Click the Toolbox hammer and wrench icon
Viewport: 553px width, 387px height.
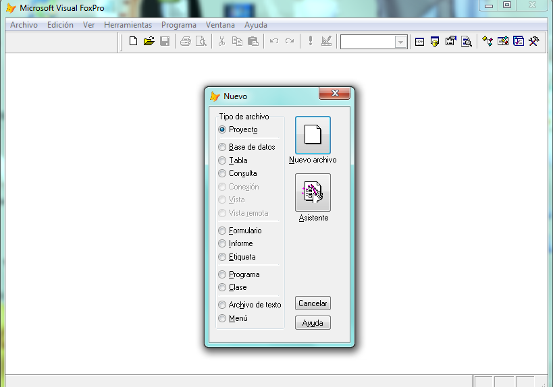[534, 41]
